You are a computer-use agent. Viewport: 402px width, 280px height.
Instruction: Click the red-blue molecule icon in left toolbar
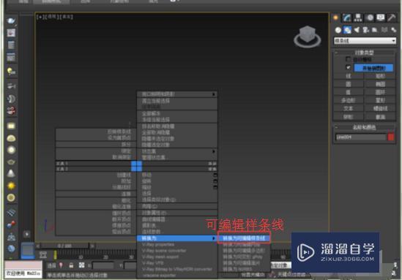(x=11, y=224)
